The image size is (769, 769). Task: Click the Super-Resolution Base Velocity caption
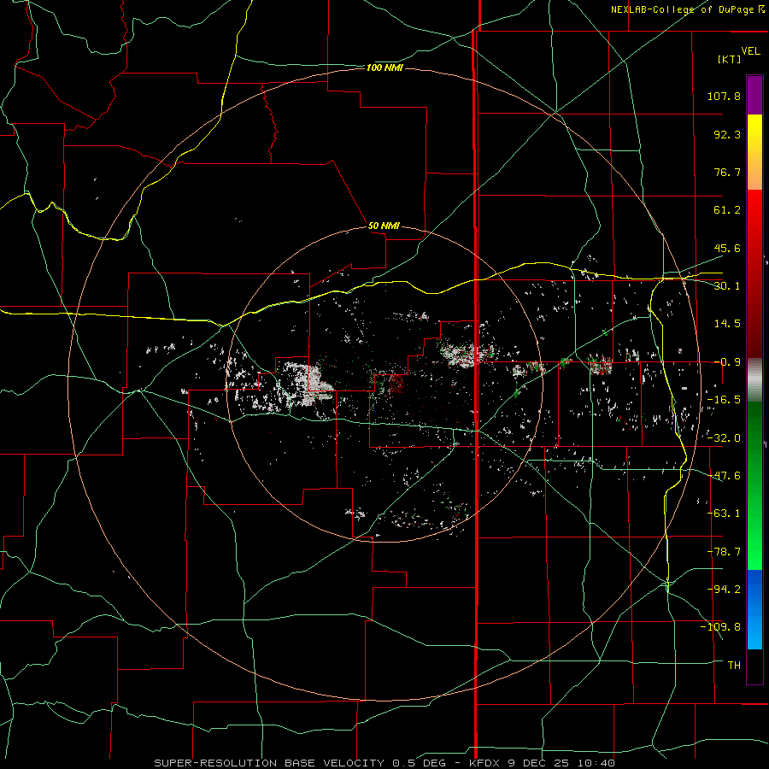point(384,763)
